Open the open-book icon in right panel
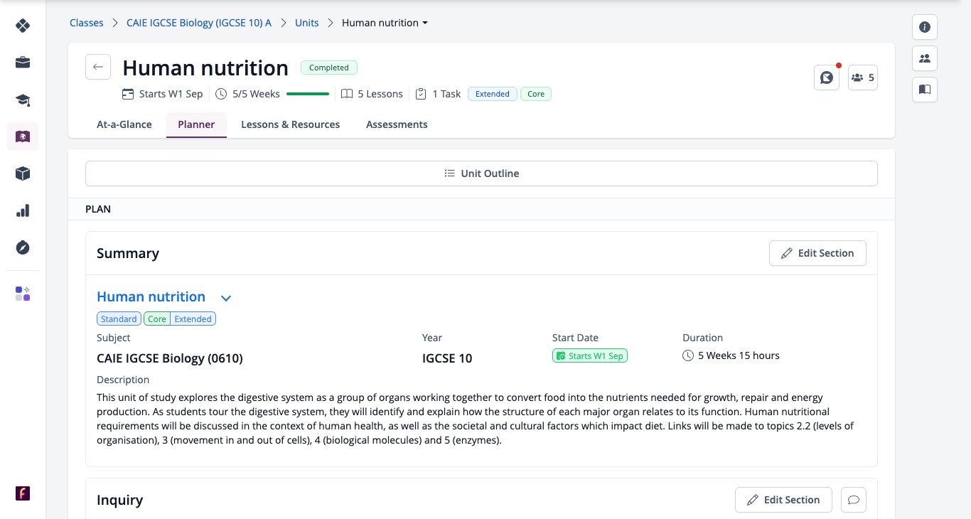This screenshot has height=519, width=971. [925, 90]
